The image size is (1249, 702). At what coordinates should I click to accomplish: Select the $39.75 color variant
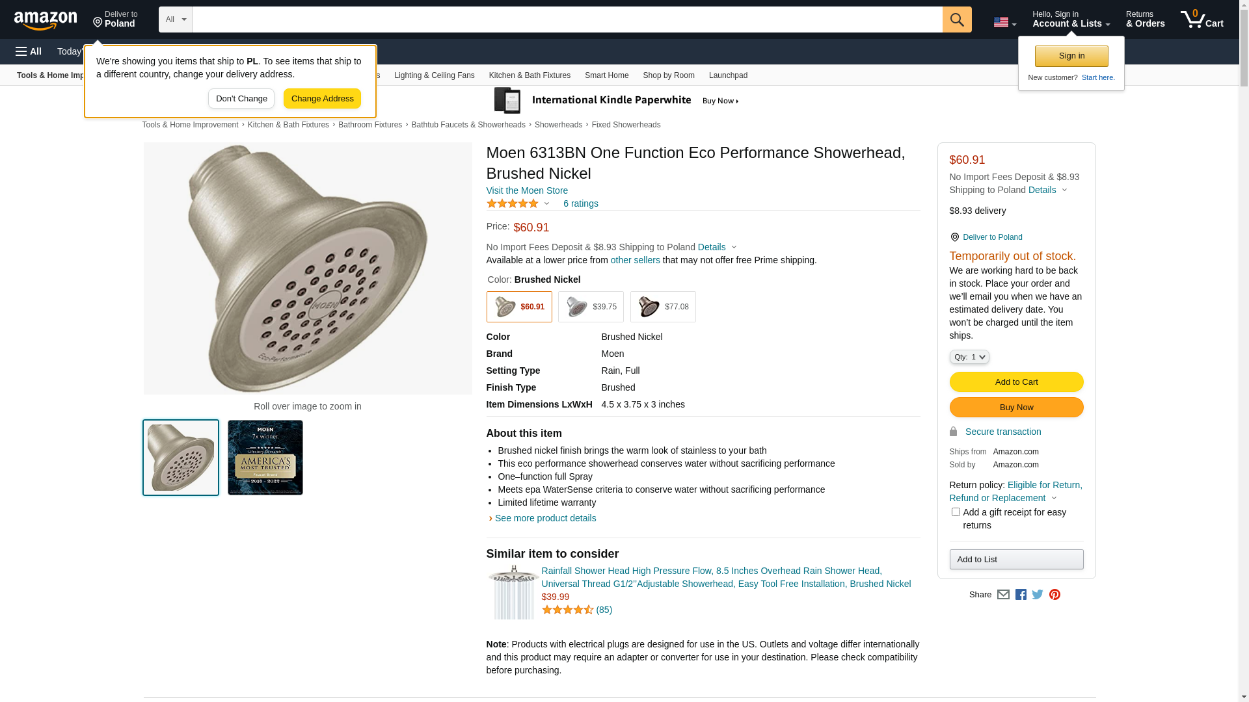click(x=591, y=307)
